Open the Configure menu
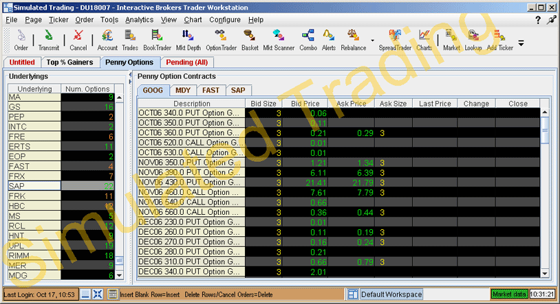560x304 pixels. tap(225, 20)
